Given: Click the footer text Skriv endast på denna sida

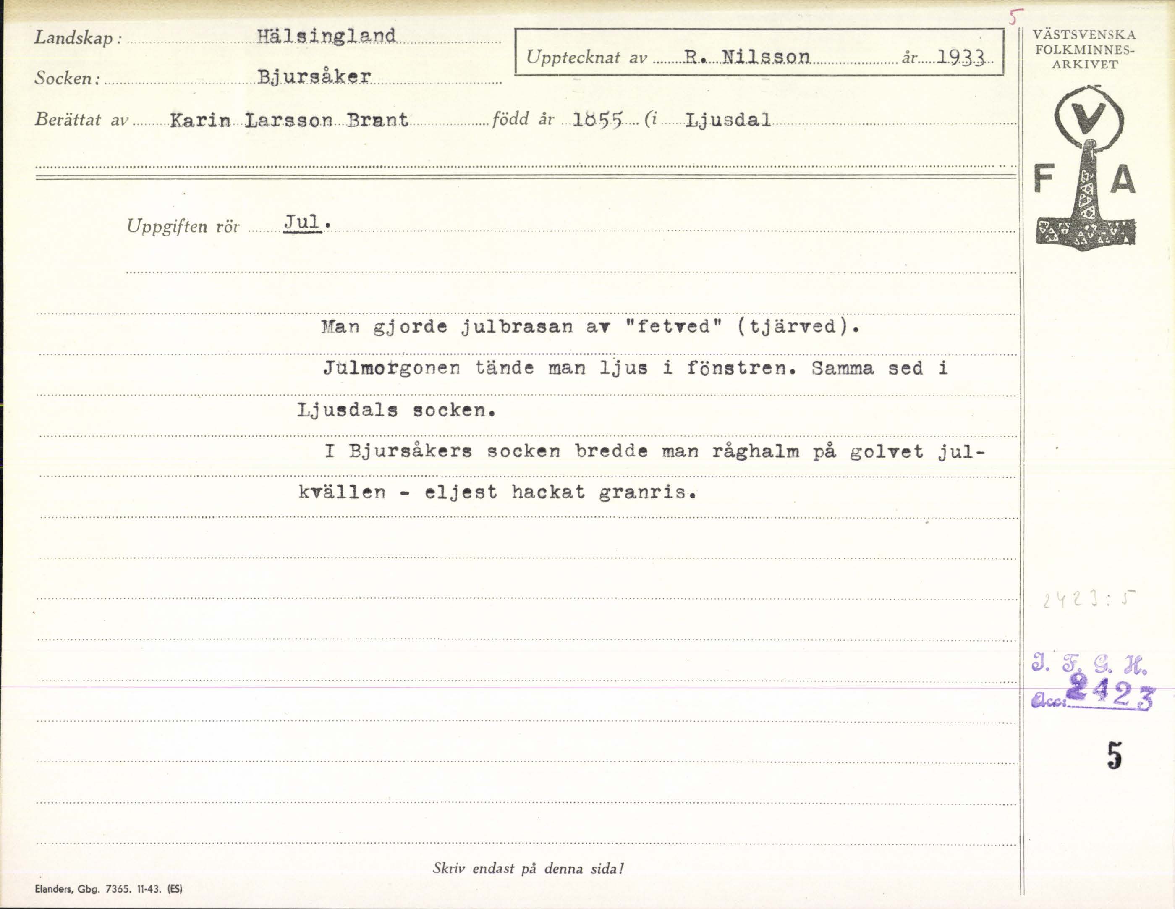Looking at the screenshot, I should [x=528, y=869].
